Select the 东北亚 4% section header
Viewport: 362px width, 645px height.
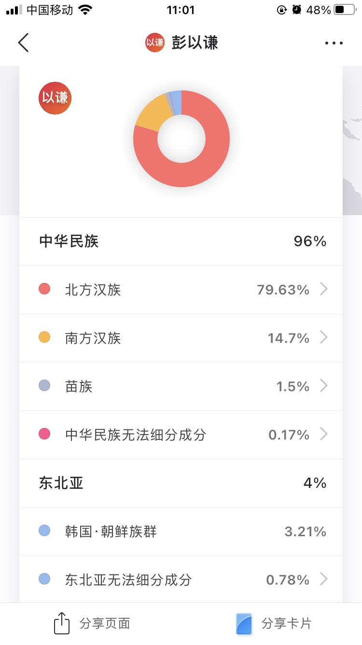pos(181,483)
